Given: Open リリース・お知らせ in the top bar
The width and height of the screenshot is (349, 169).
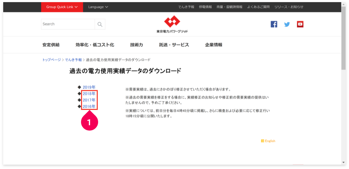Looking at the screenshot, I should (x=289, y=7).
